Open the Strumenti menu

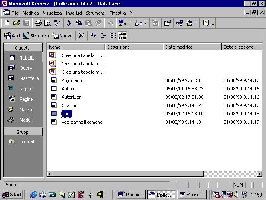(x=96, y=13)
